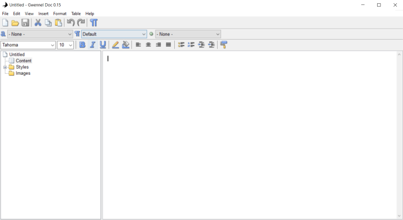The image size is (403, 220).
Task: Cut selection with the scissors icon
Action: click(x=38, y=23)
